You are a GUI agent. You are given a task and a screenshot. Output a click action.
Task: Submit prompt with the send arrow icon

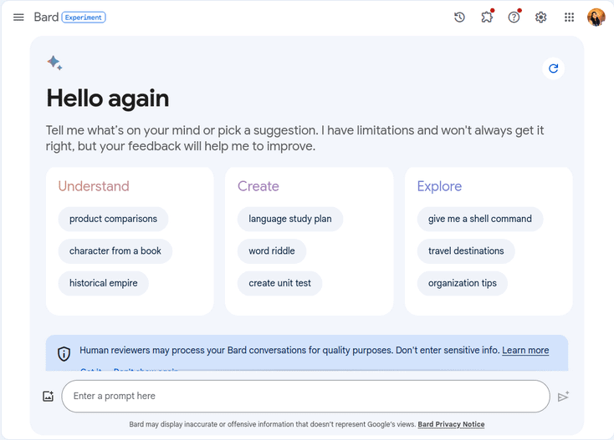[x=564, y=397]
